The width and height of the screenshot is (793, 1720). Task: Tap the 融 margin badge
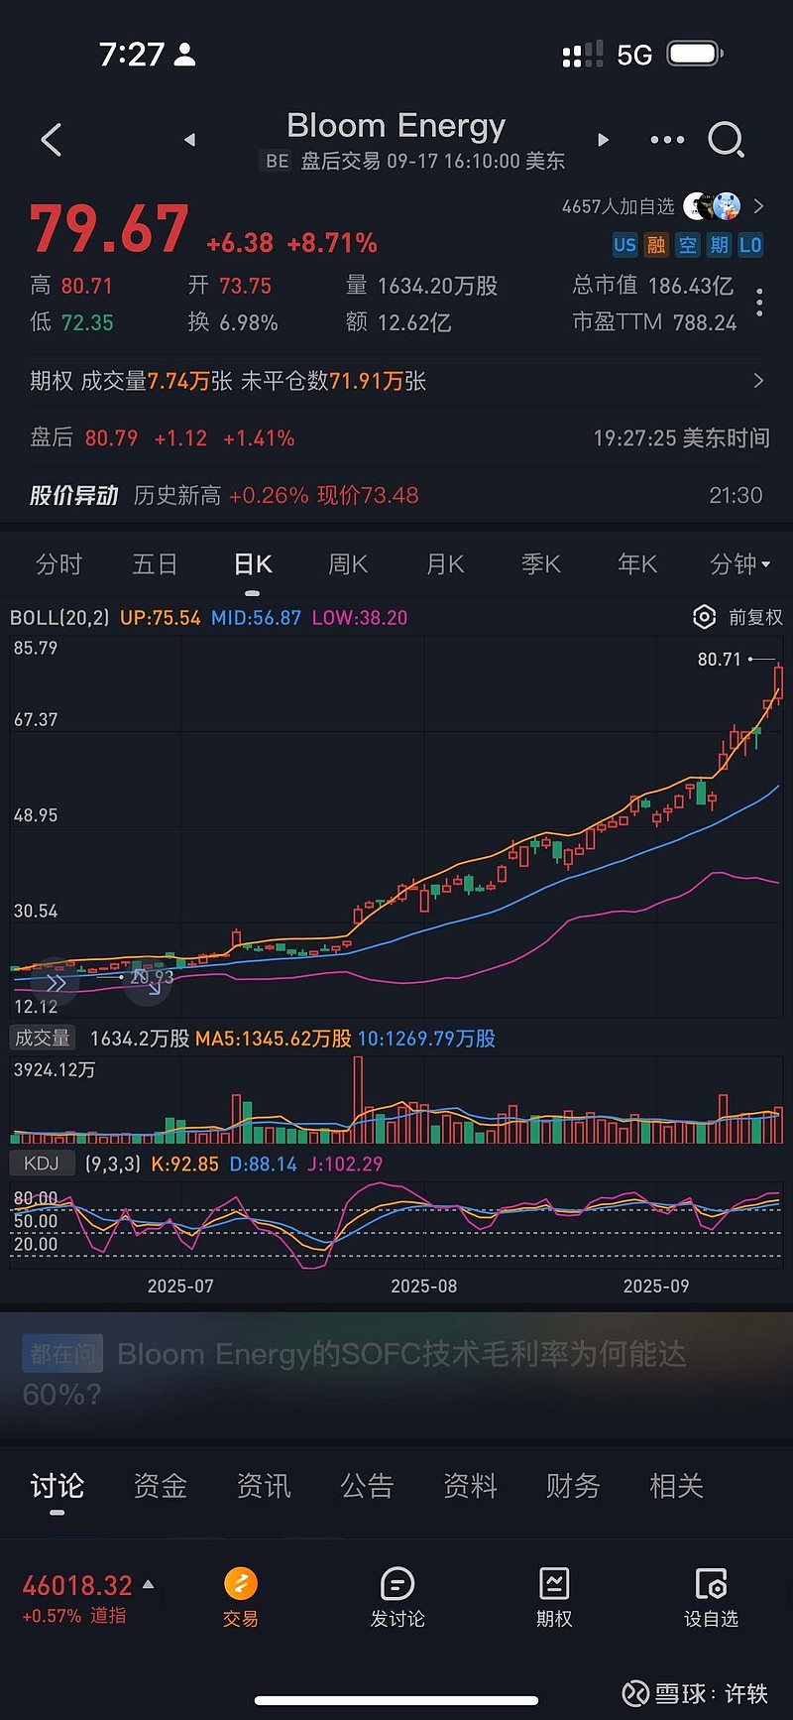pos(656,245)
